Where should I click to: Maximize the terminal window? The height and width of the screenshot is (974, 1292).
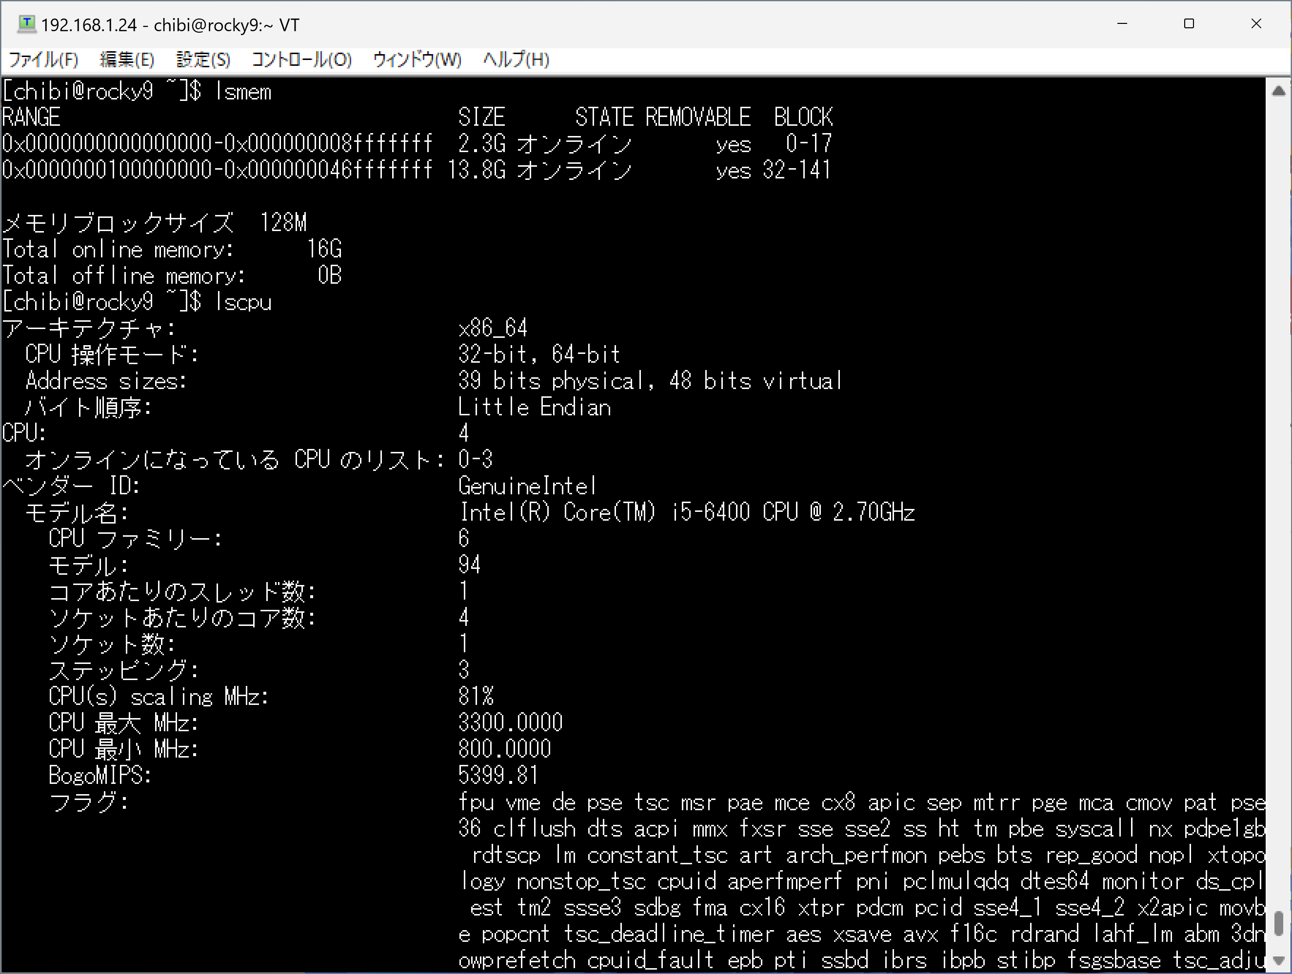coord(1189,24)
